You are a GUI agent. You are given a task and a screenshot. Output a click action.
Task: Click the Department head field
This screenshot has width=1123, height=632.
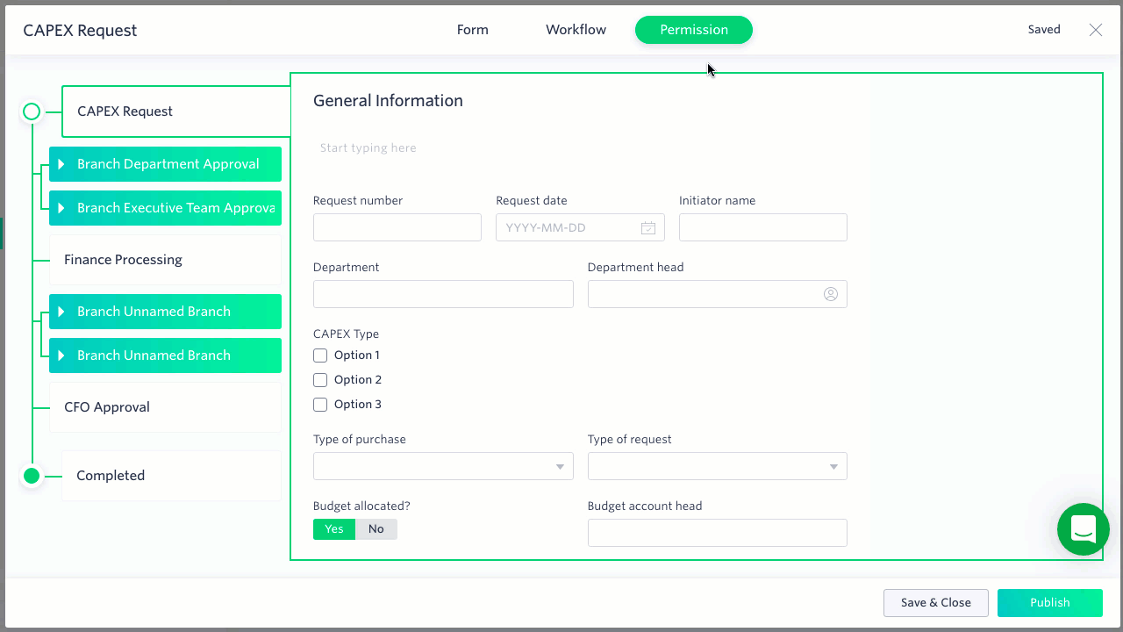(718, 294)
